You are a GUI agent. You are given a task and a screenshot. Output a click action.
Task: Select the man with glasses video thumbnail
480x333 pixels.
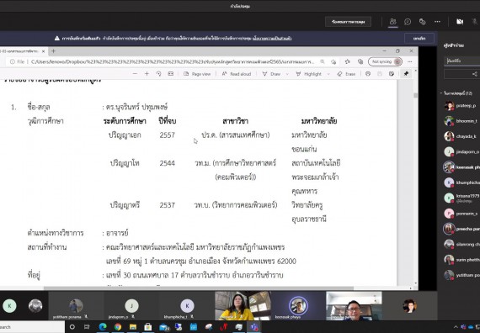(x=354, y=306)
